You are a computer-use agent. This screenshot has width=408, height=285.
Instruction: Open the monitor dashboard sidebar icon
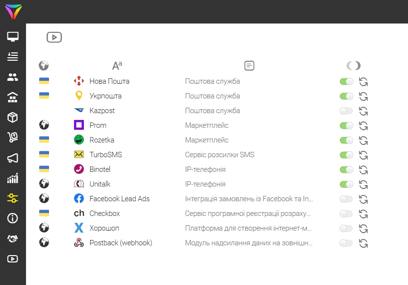coord(13,37)
